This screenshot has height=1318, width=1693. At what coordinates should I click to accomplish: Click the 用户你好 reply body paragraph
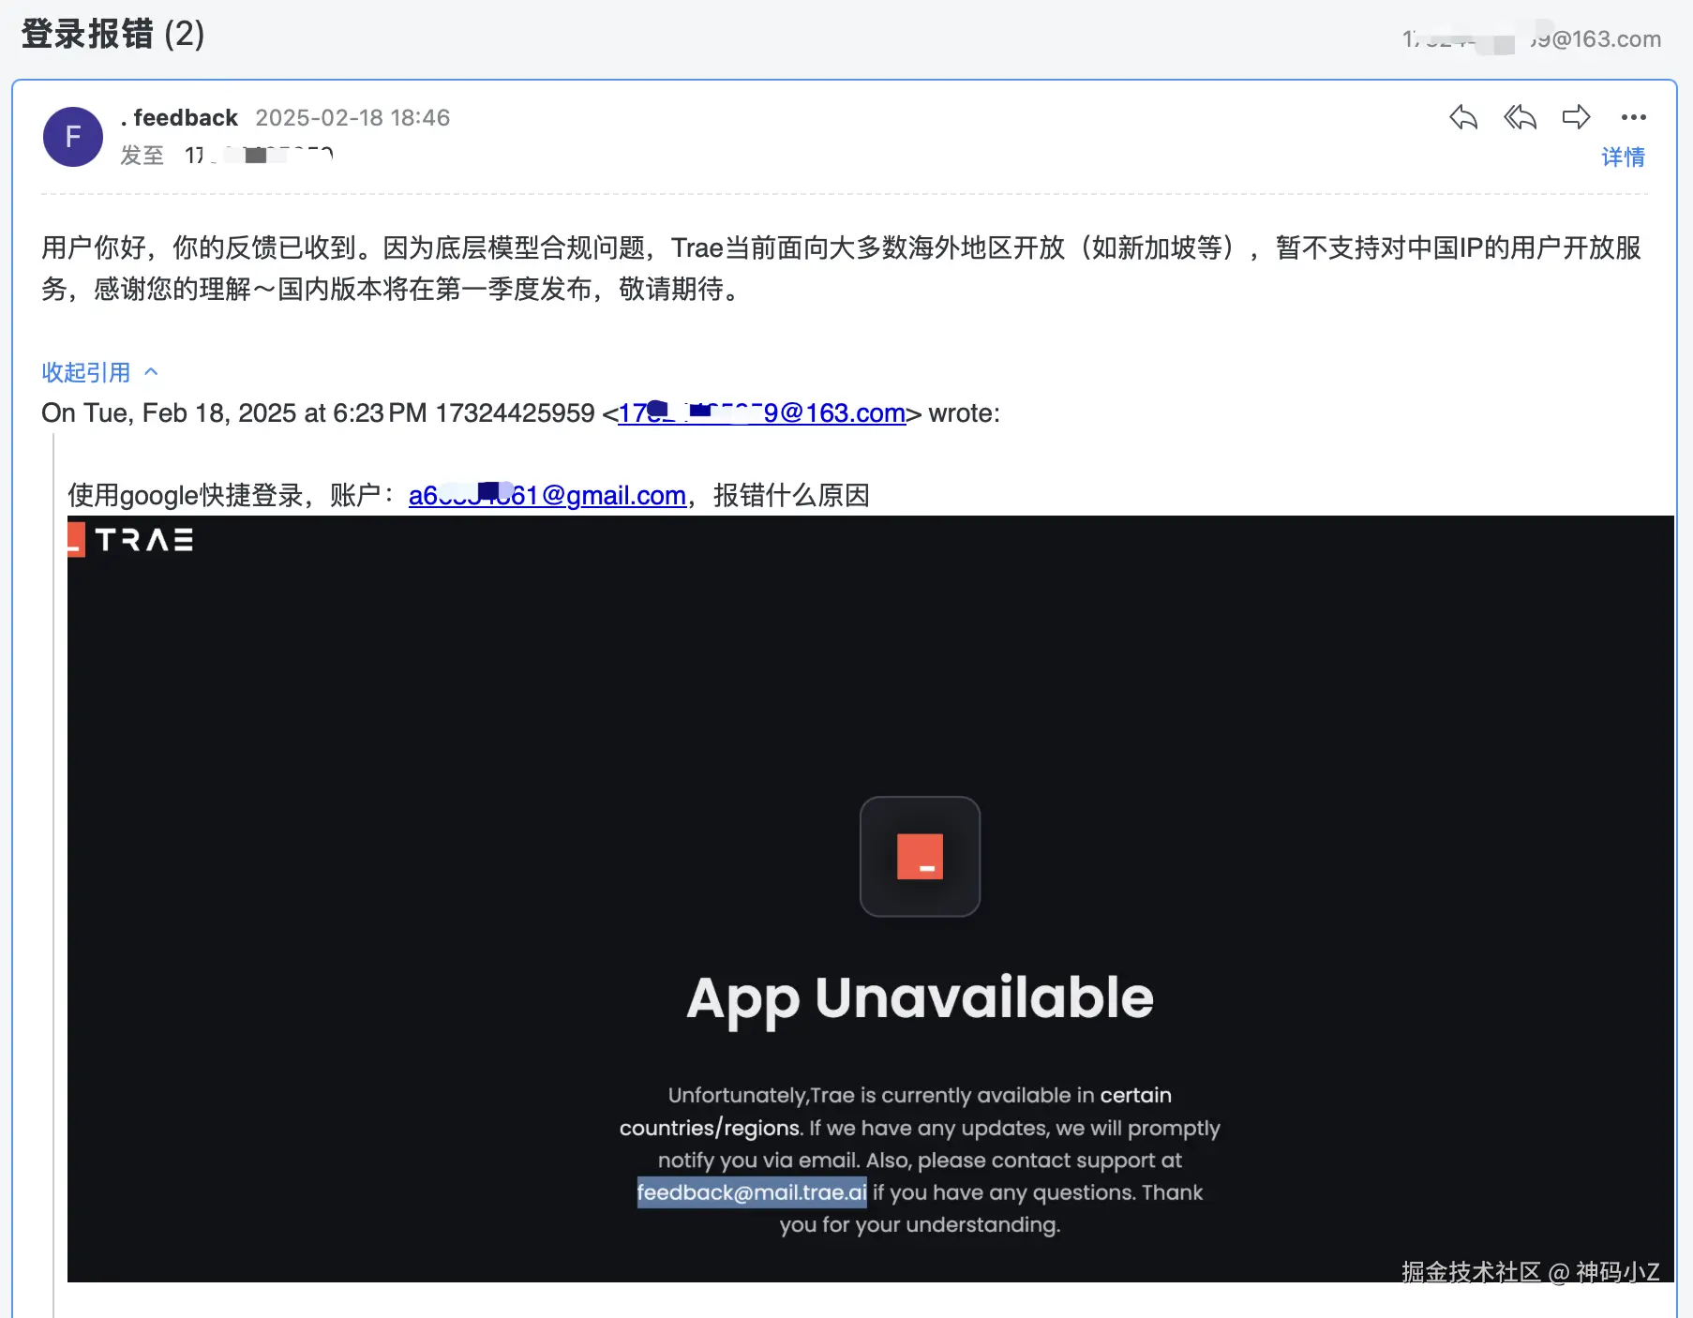[842, 268]
